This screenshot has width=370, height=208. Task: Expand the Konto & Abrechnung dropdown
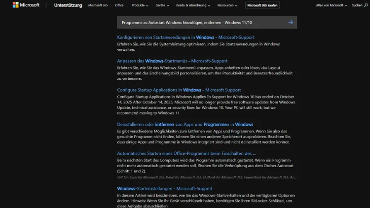coord(193,5)
